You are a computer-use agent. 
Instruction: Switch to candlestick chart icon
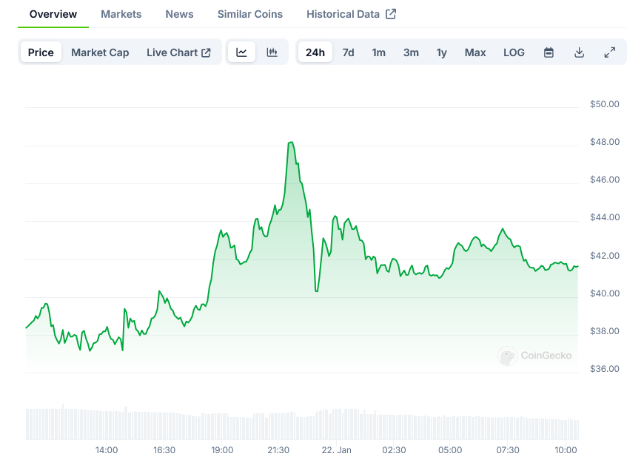click(x=272, y=52)
